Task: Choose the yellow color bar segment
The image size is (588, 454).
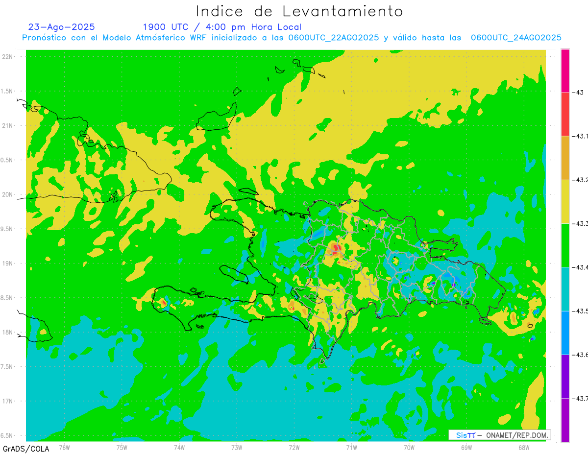Action: [565, 201]
